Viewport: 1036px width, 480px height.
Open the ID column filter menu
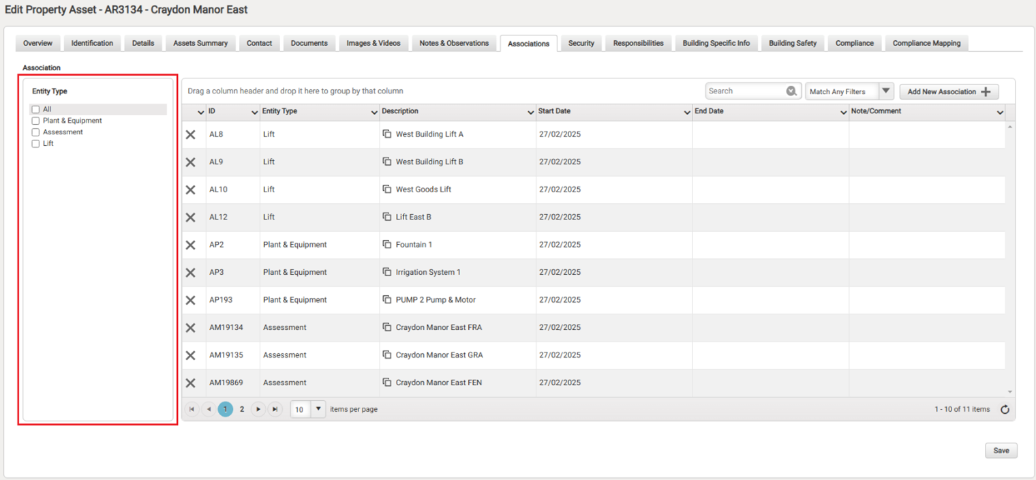[x=255, y=112]
